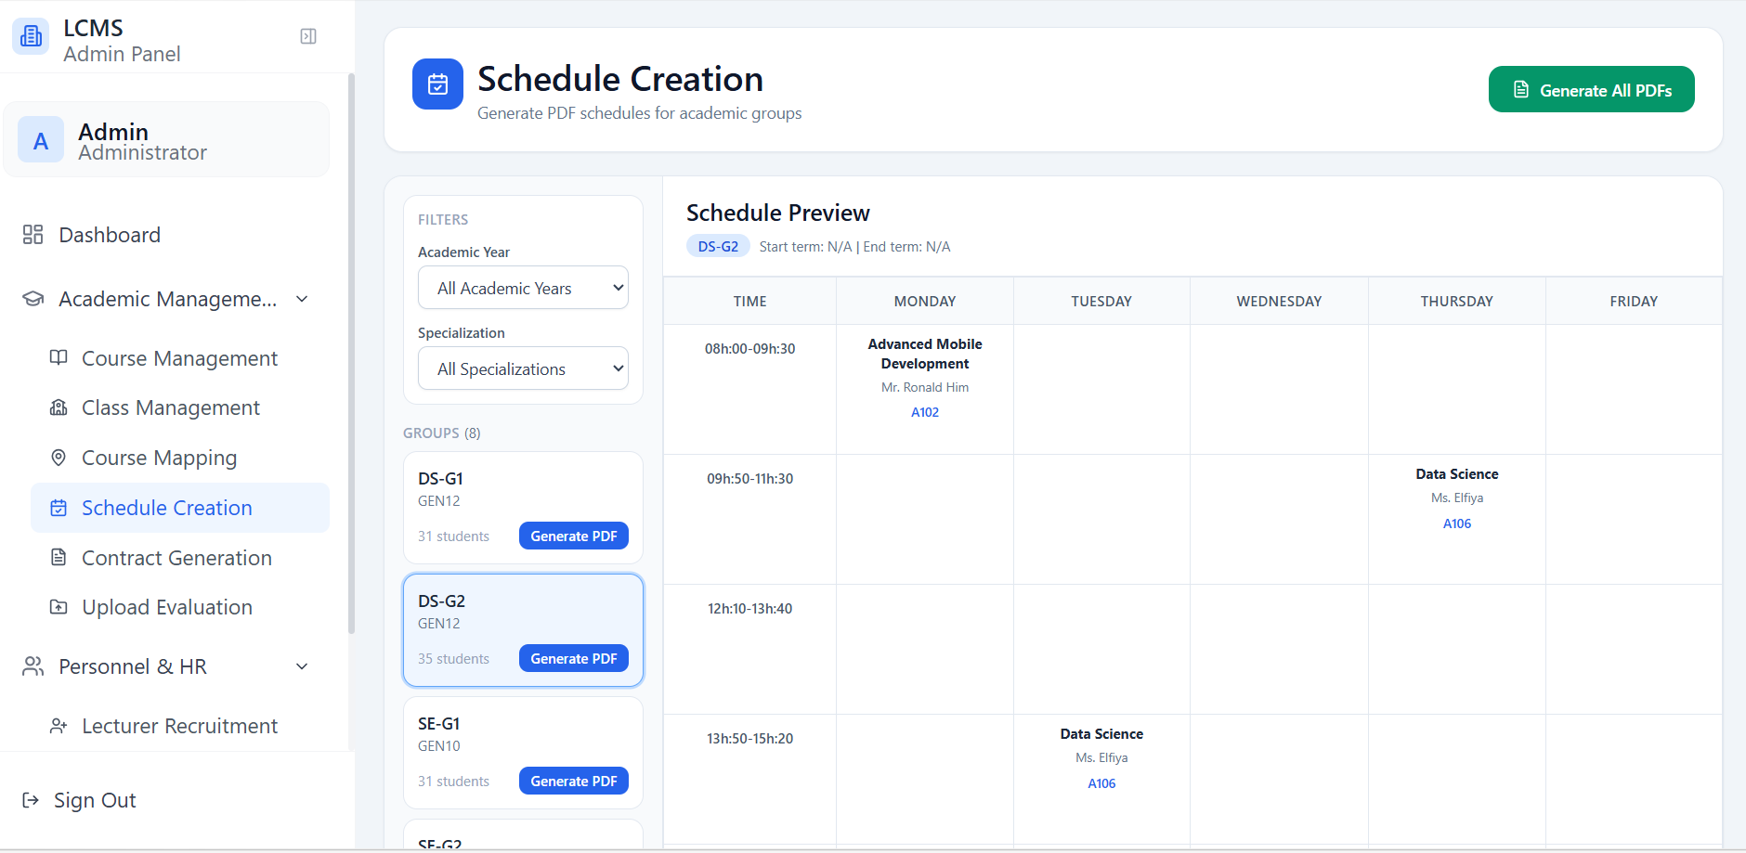Click the sidebar vertical scrollbar

[351, 353]
